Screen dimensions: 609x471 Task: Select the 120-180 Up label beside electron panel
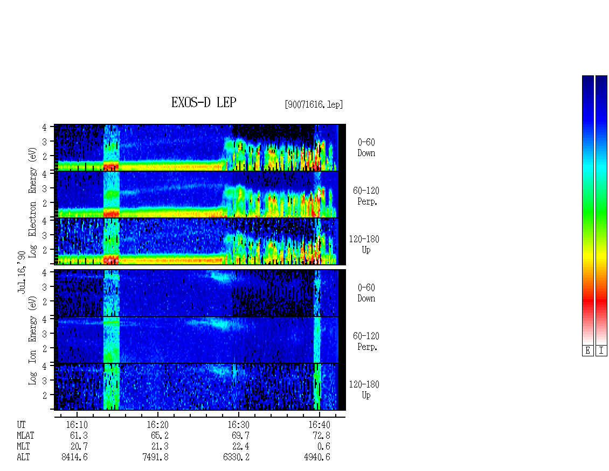click(x=364, y=244)
